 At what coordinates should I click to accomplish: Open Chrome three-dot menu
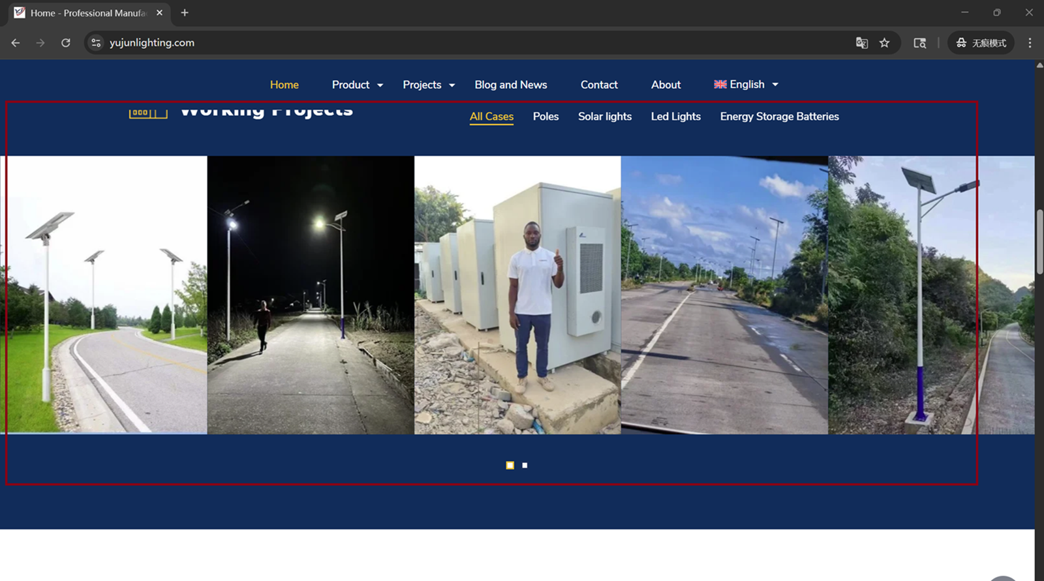point(1030,43)
